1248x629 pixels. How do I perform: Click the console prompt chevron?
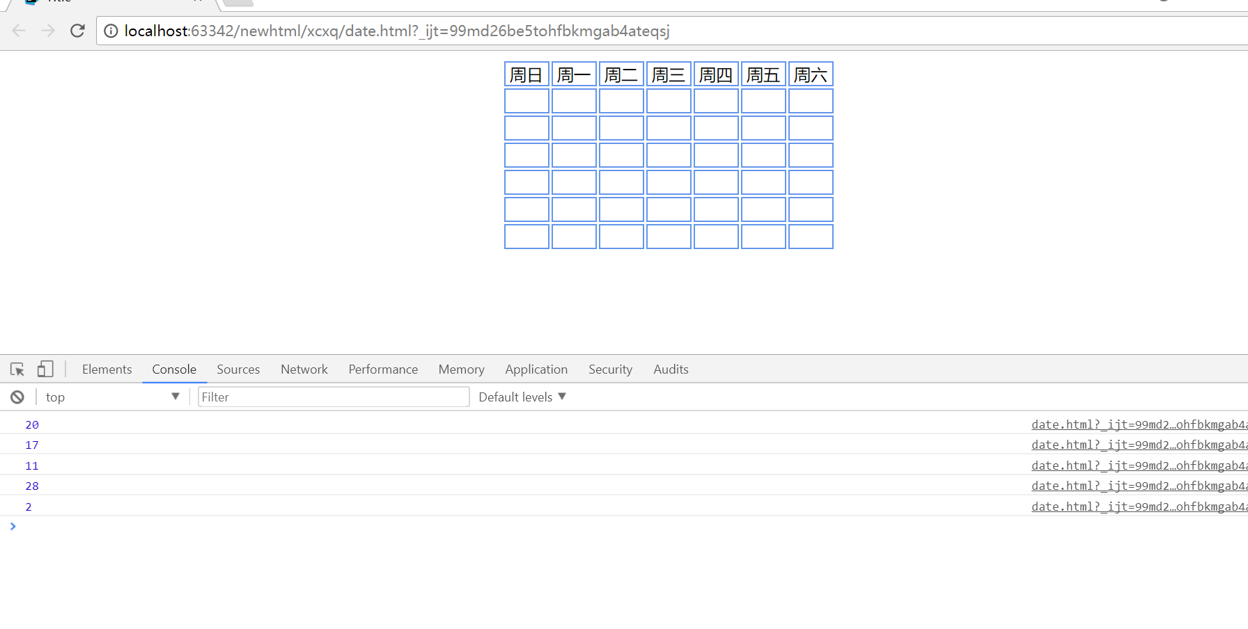[x=13, y=526]
